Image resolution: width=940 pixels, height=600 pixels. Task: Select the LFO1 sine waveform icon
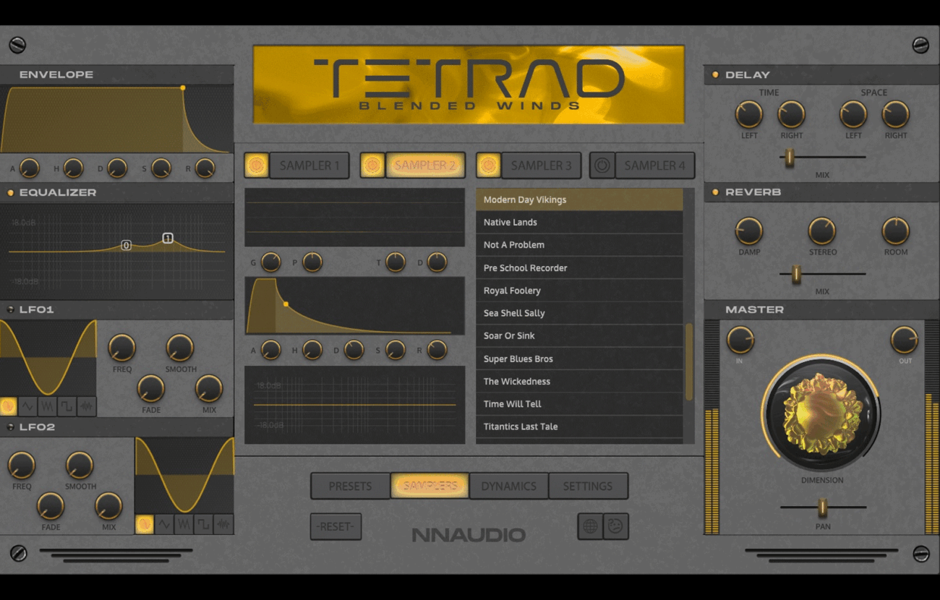9,406
